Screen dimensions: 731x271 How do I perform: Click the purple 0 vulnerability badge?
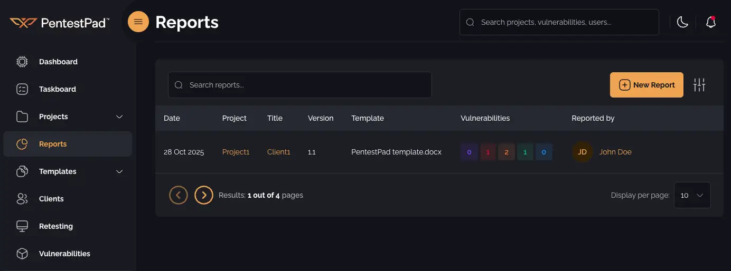point(469,152)
